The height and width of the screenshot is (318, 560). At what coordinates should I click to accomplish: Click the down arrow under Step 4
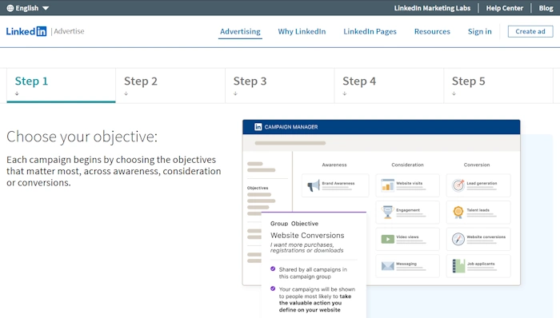click(345, 93)
